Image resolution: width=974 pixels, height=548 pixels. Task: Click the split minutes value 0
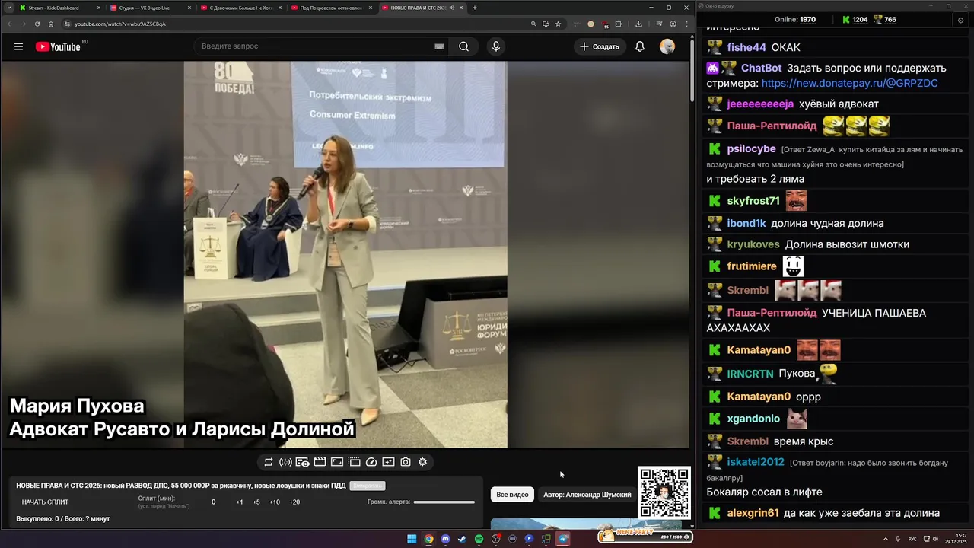click(213, 502)
